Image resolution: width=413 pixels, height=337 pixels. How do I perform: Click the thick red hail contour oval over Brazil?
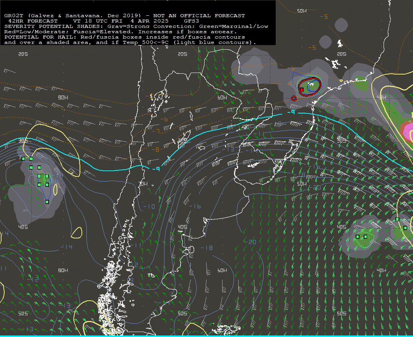310,87
